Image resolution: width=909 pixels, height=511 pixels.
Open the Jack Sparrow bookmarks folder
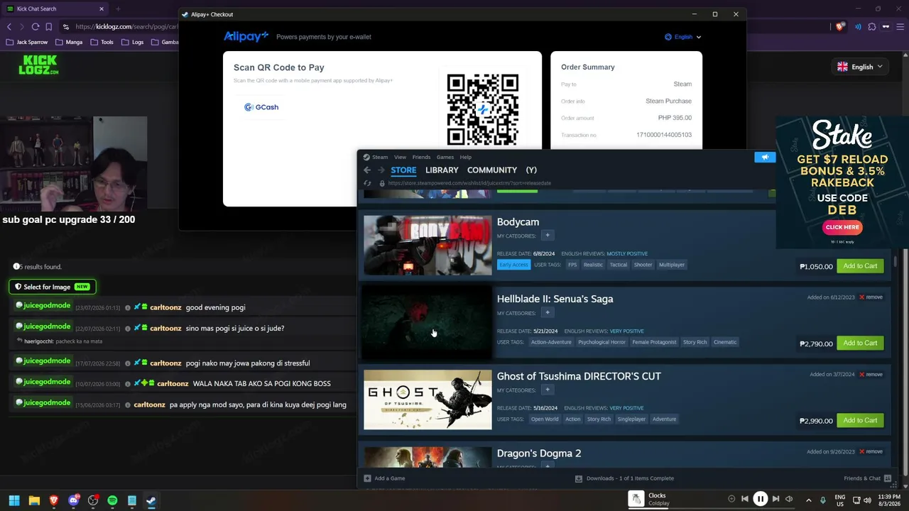coord(27,42)
